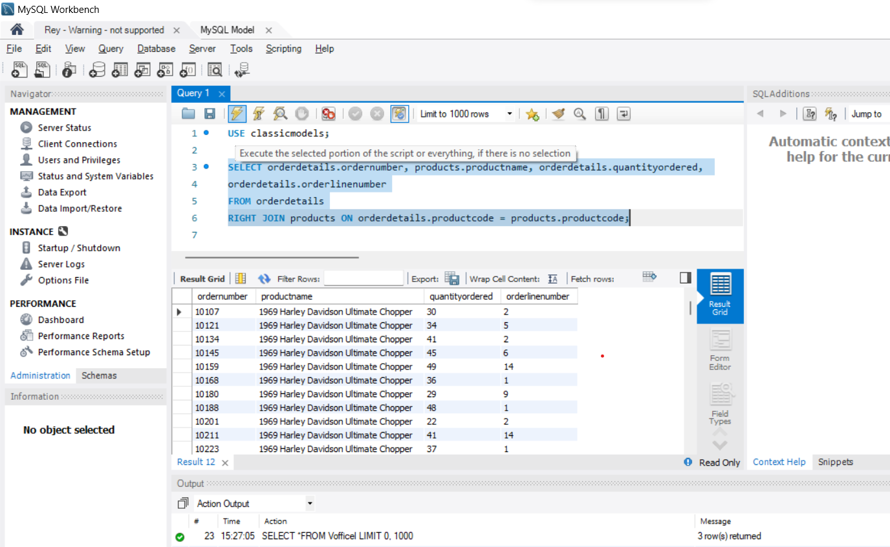Toggle Wrap Cell Content icon
The image size is (890, 547).
tap(552, 279)
